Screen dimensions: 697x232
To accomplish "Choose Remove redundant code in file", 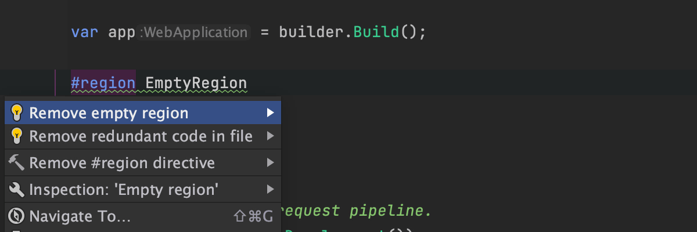I will (x=141, y=137).
